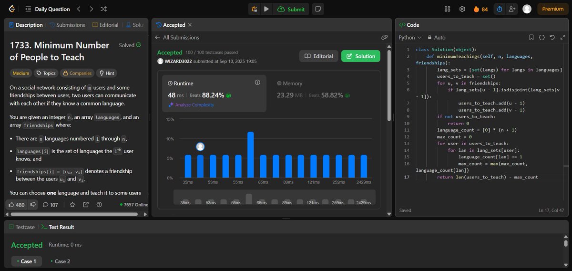The image size is (572, 271).
Task: Select the Runtime stats card
Action: [x=214, y=94]
